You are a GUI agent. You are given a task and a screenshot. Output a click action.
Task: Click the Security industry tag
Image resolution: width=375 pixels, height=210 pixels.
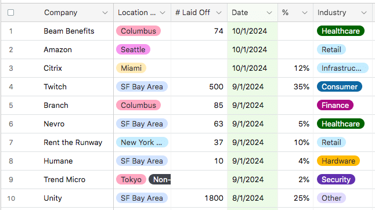point(336,179)
